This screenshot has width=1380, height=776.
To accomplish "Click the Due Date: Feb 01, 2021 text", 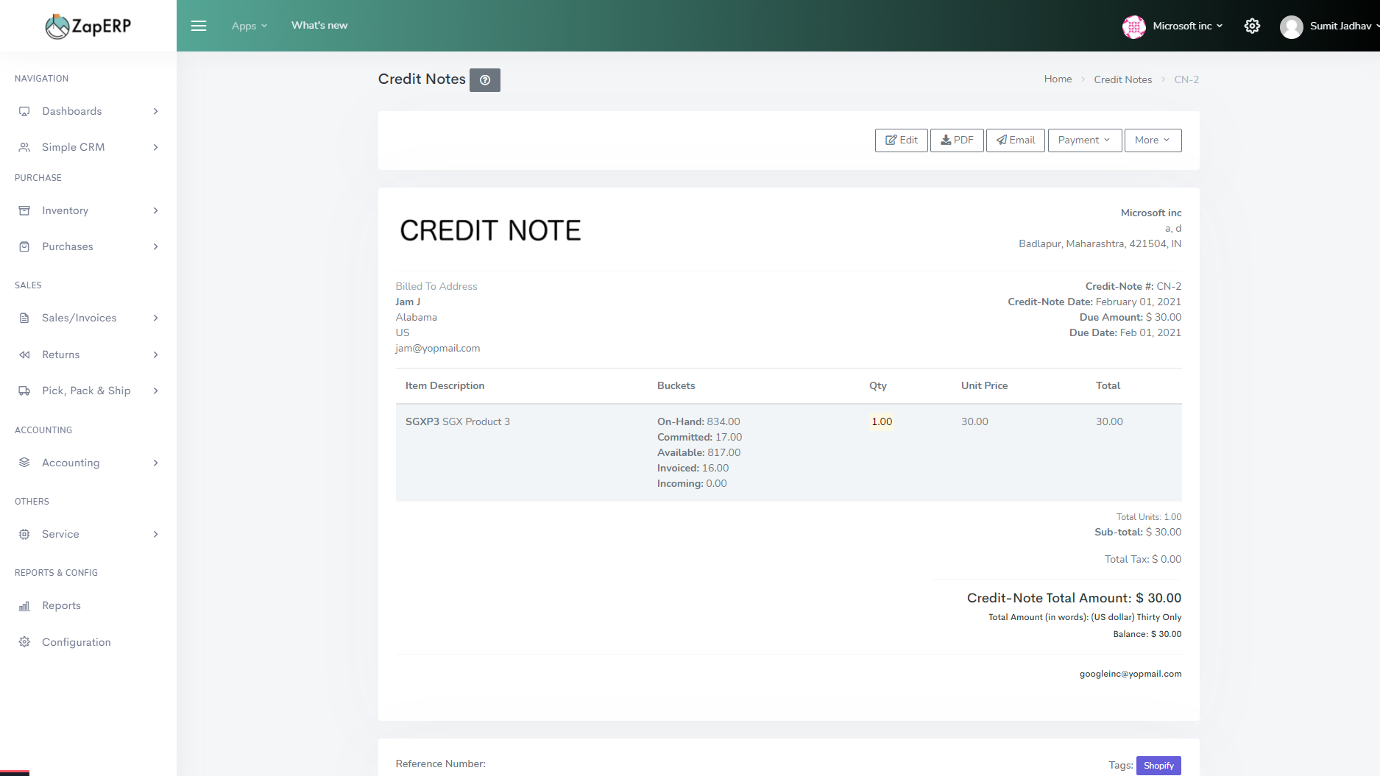I will pos(1125,332).
